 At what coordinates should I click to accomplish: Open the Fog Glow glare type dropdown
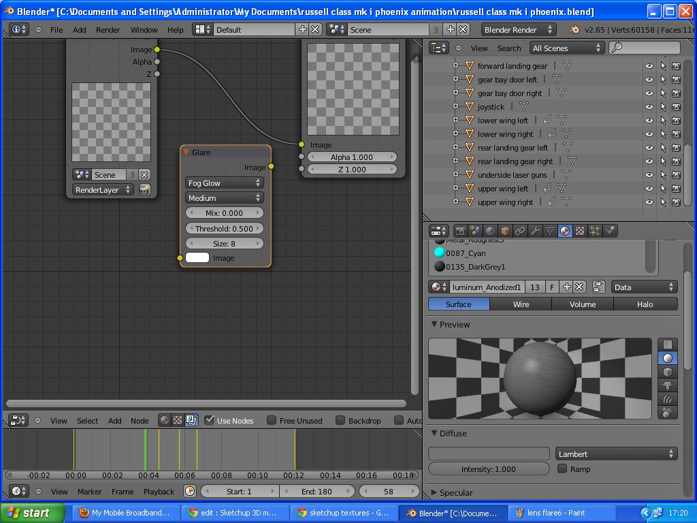225,183
